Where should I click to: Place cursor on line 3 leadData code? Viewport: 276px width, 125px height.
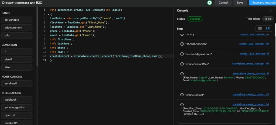(88, 19)
